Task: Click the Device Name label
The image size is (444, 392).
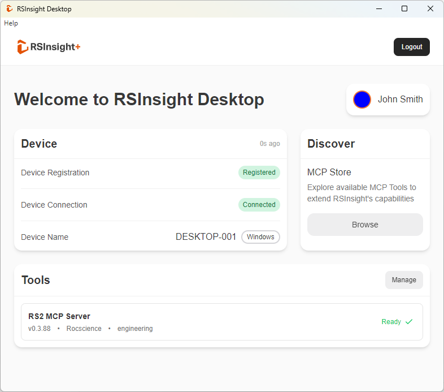Action: click(x=45, y=237)
